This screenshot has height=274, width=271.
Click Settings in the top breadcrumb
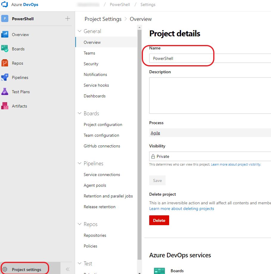148,4
